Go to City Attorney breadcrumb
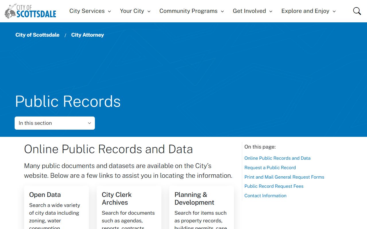This screenshot has height=229, width=367. (87, 35)
